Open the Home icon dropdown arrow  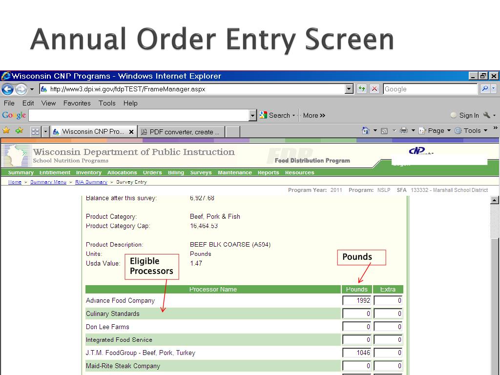coord(375,130)
